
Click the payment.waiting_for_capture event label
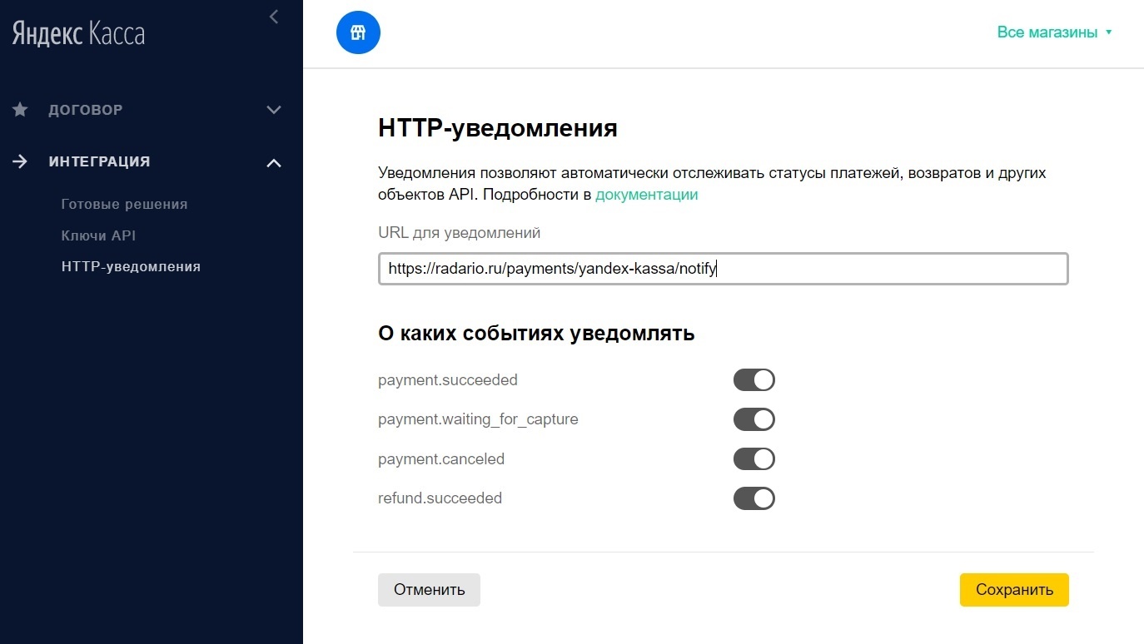pyautogui.click(x=478, y=419)
